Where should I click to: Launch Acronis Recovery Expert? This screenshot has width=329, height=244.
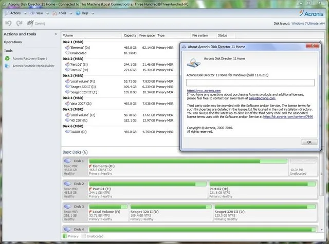(x=30, y=58)
